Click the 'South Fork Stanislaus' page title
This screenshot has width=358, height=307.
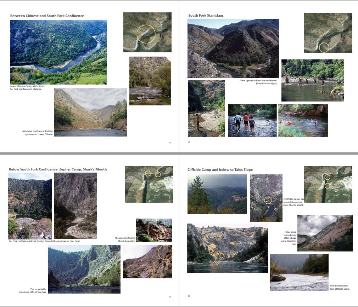coord(206,16)
